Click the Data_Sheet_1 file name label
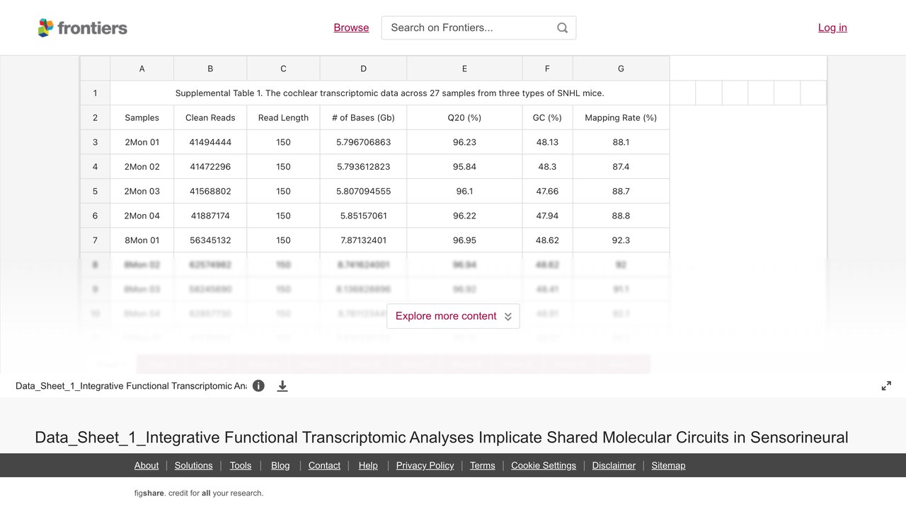Viewport: 906px width, 509px height. [x=131, y=386]
